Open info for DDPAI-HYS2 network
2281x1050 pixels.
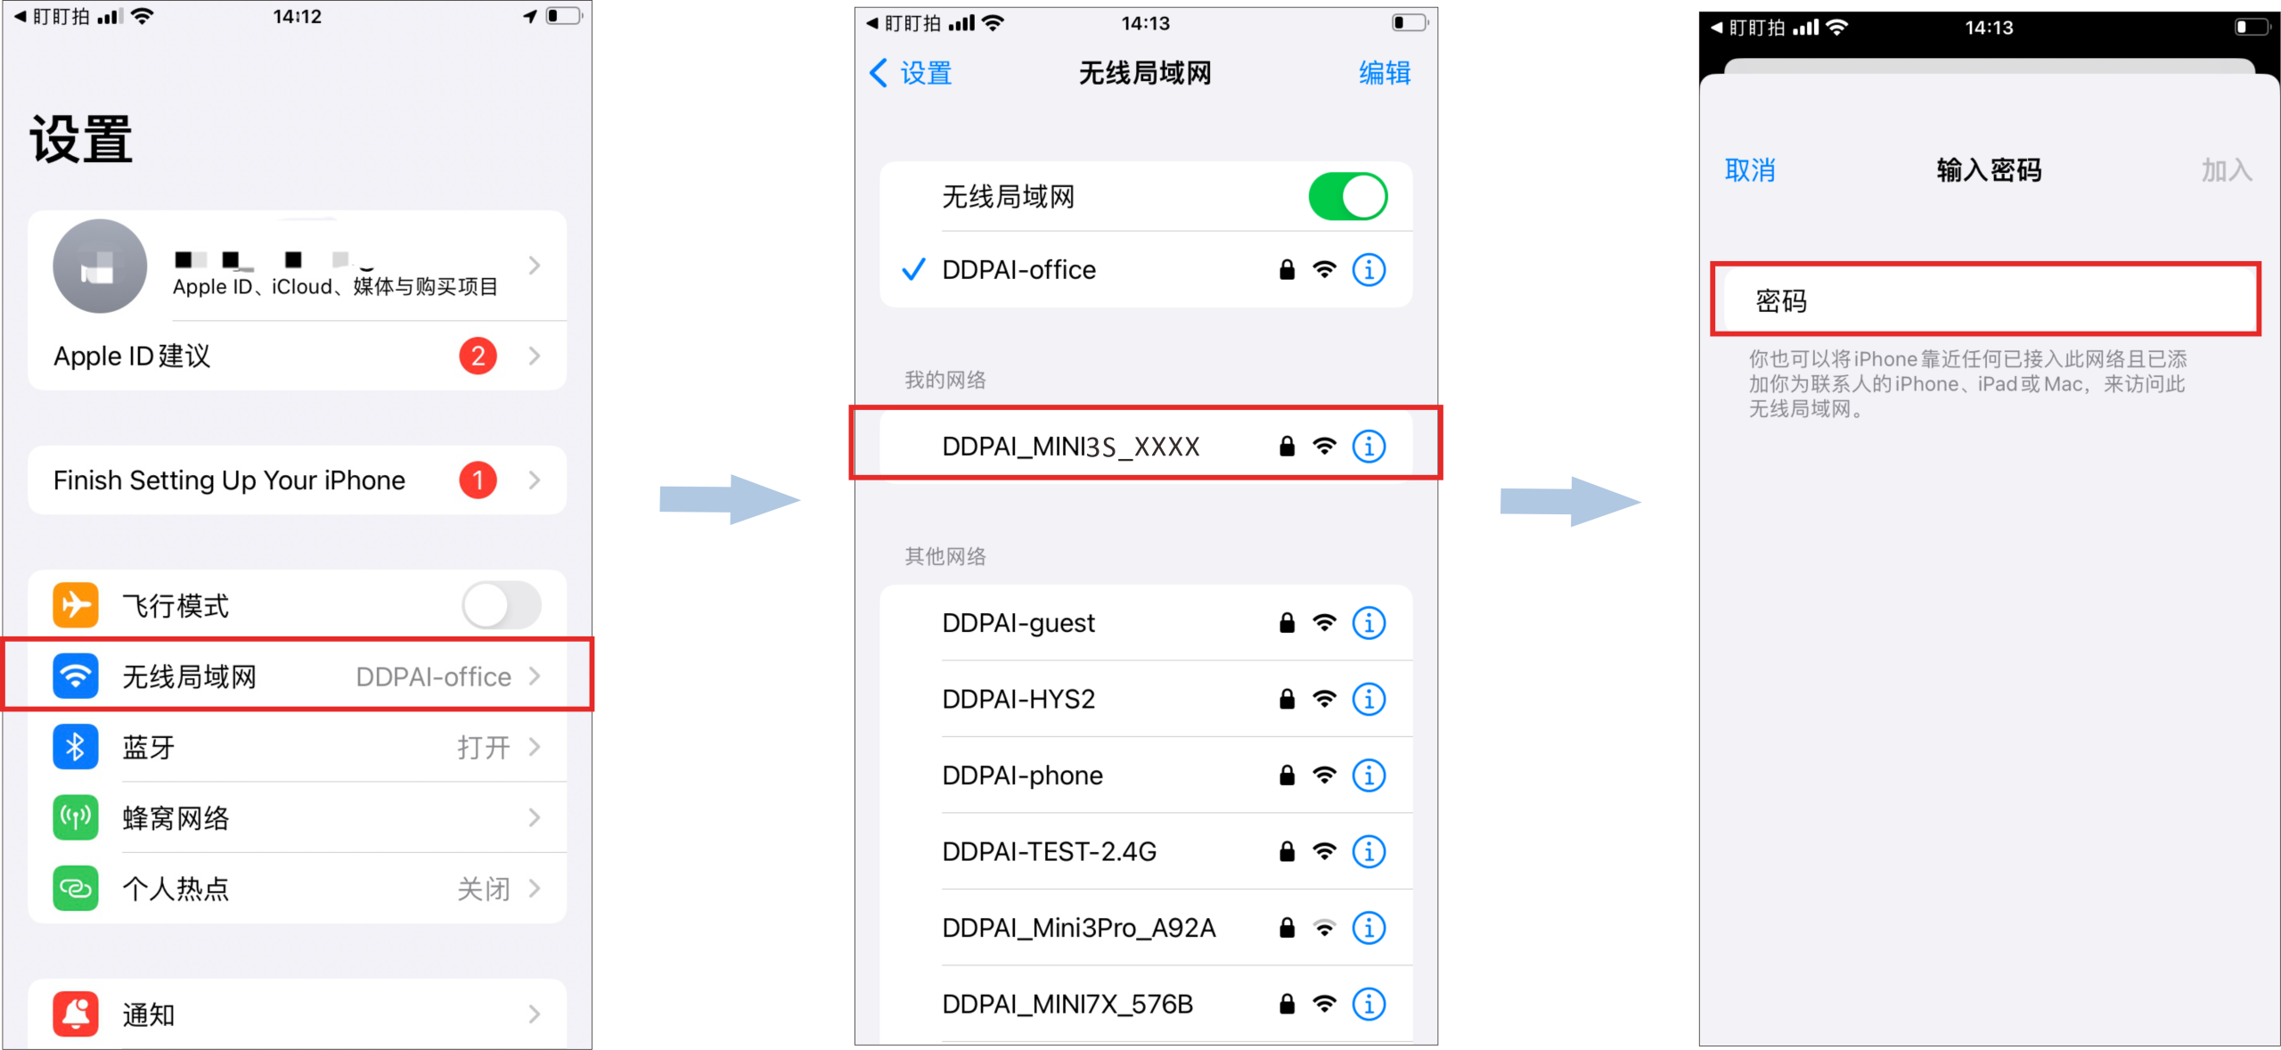click(1369, 699)
